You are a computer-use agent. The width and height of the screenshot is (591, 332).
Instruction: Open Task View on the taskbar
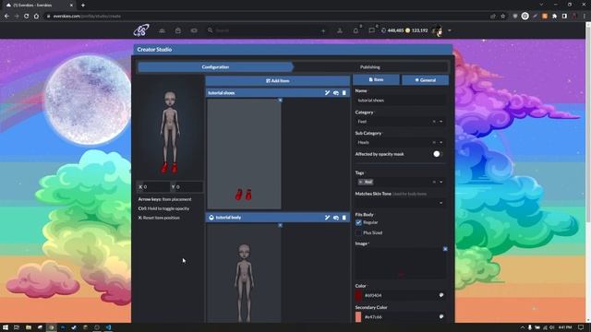(x=17, y=327)
